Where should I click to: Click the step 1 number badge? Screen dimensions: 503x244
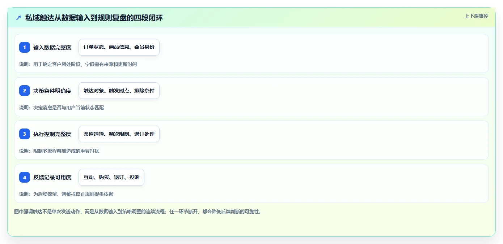click(25, 47)
